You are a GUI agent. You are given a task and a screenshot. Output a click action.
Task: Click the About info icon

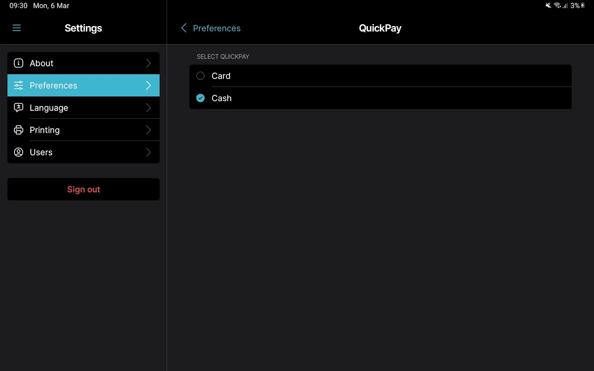pyautogui.click(x=18, y=63)
